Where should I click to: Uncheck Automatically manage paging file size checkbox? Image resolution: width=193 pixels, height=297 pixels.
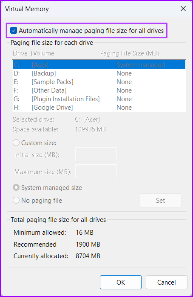[14, 30]
